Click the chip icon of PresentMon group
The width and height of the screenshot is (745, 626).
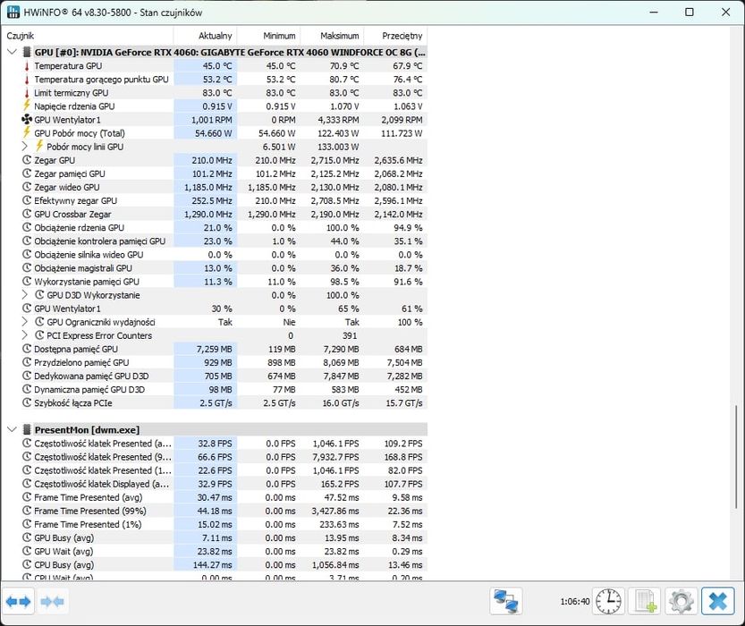click(x=27, y=430)
